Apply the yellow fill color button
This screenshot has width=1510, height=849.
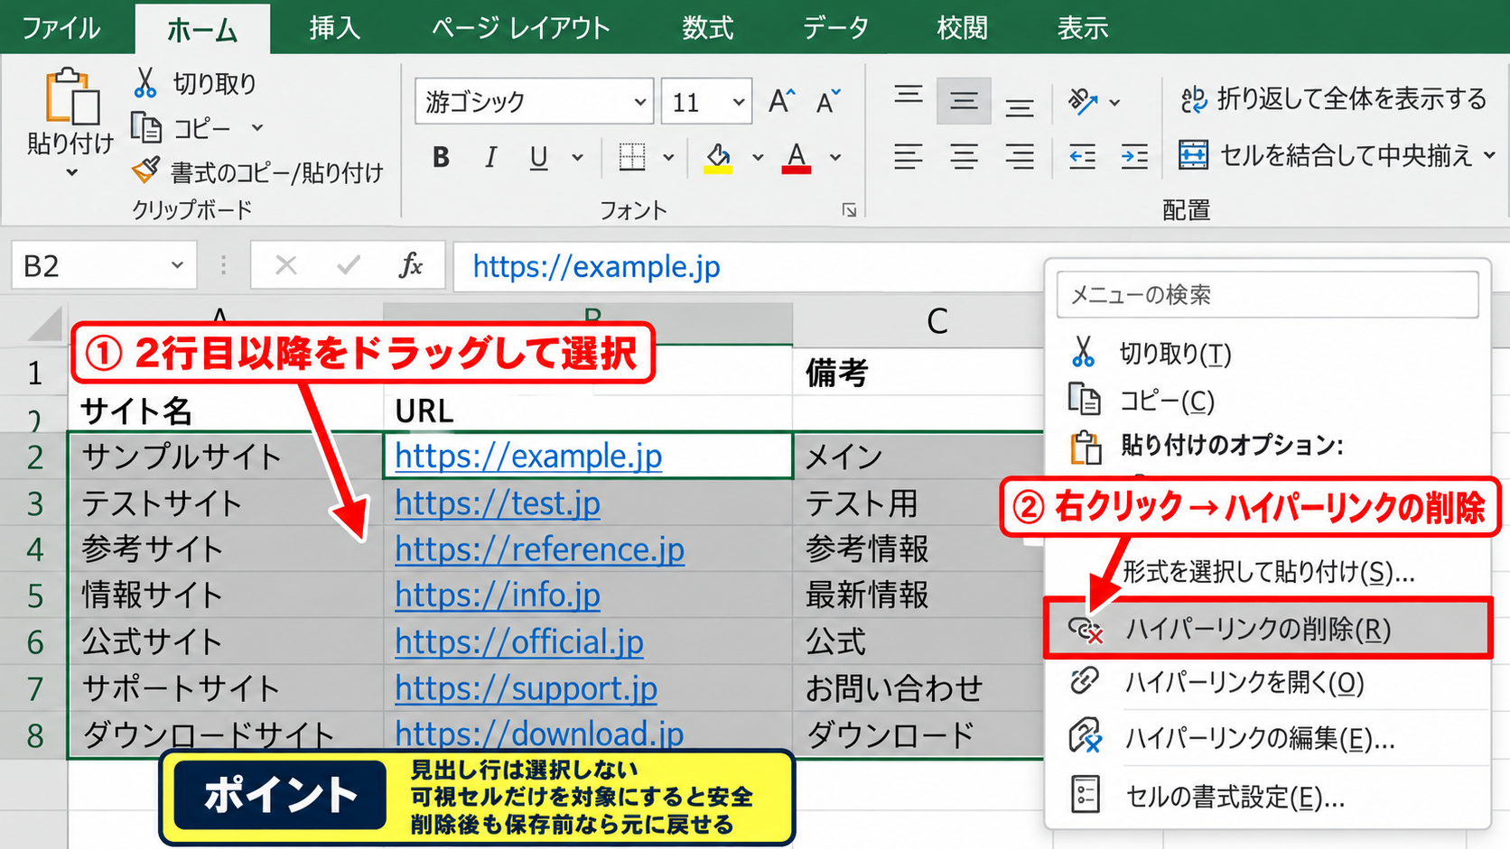point(719,158)
